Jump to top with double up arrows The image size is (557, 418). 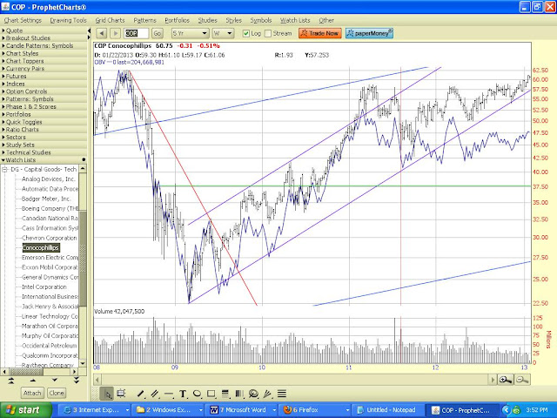[x=11, y=381]
